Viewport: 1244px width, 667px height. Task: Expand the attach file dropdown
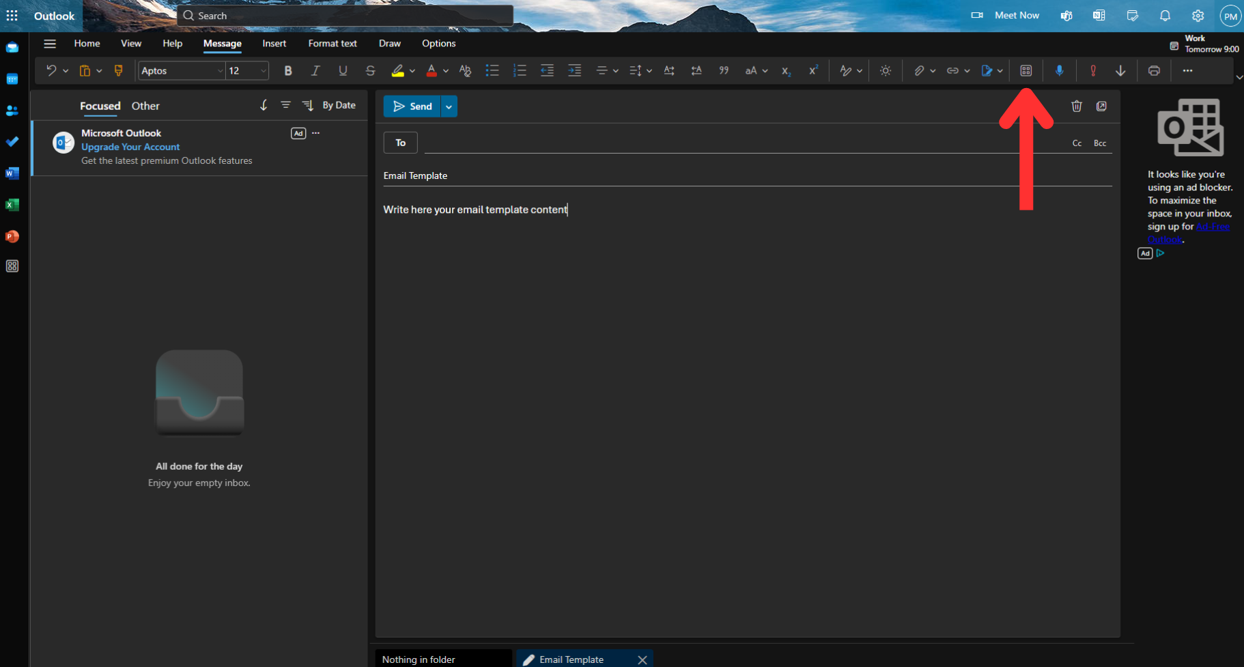pyautogui.click(x=933, y=70)
